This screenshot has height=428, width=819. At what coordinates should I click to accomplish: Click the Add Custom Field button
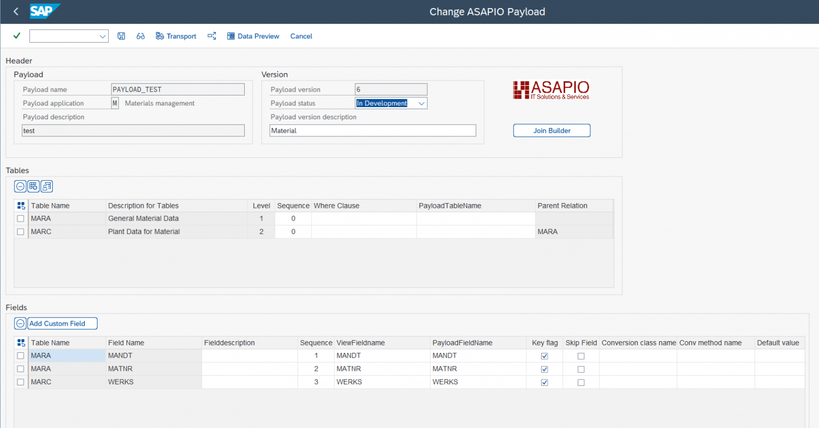click(62, 323)
